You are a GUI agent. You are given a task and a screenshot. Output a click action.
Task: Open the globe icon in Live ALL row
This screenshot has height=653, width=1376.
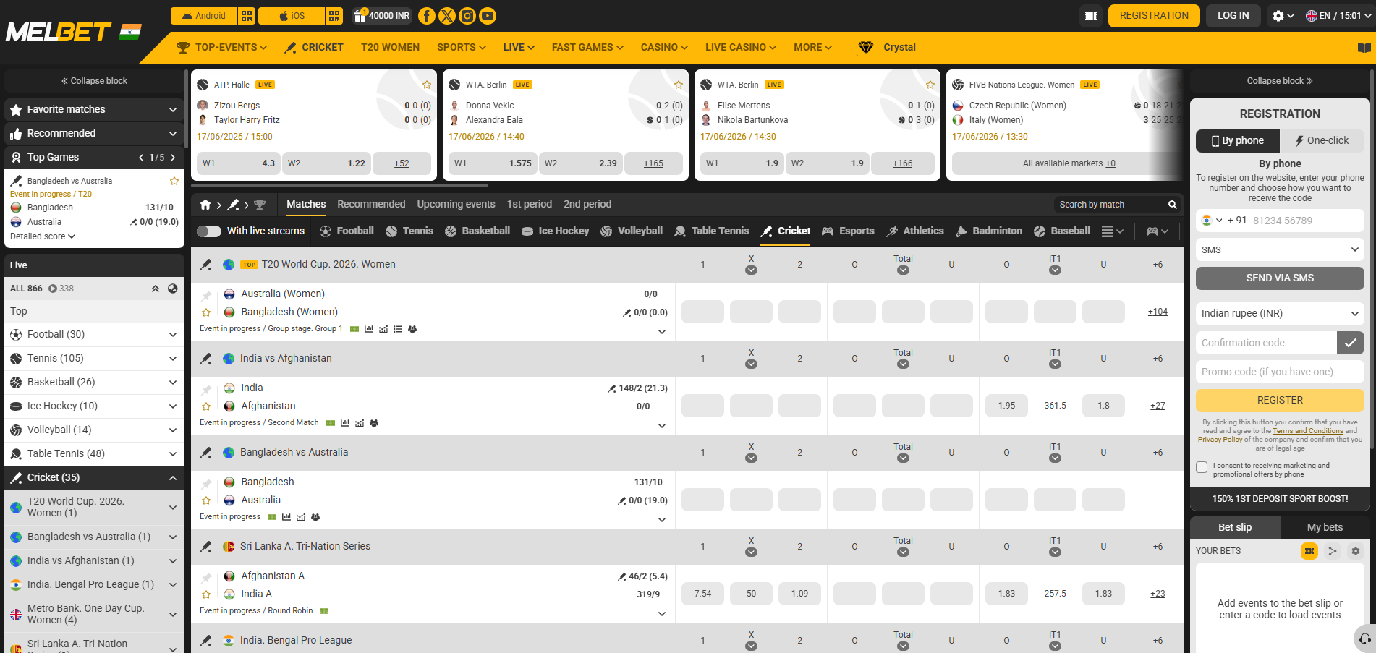click(x=173, y=289)
